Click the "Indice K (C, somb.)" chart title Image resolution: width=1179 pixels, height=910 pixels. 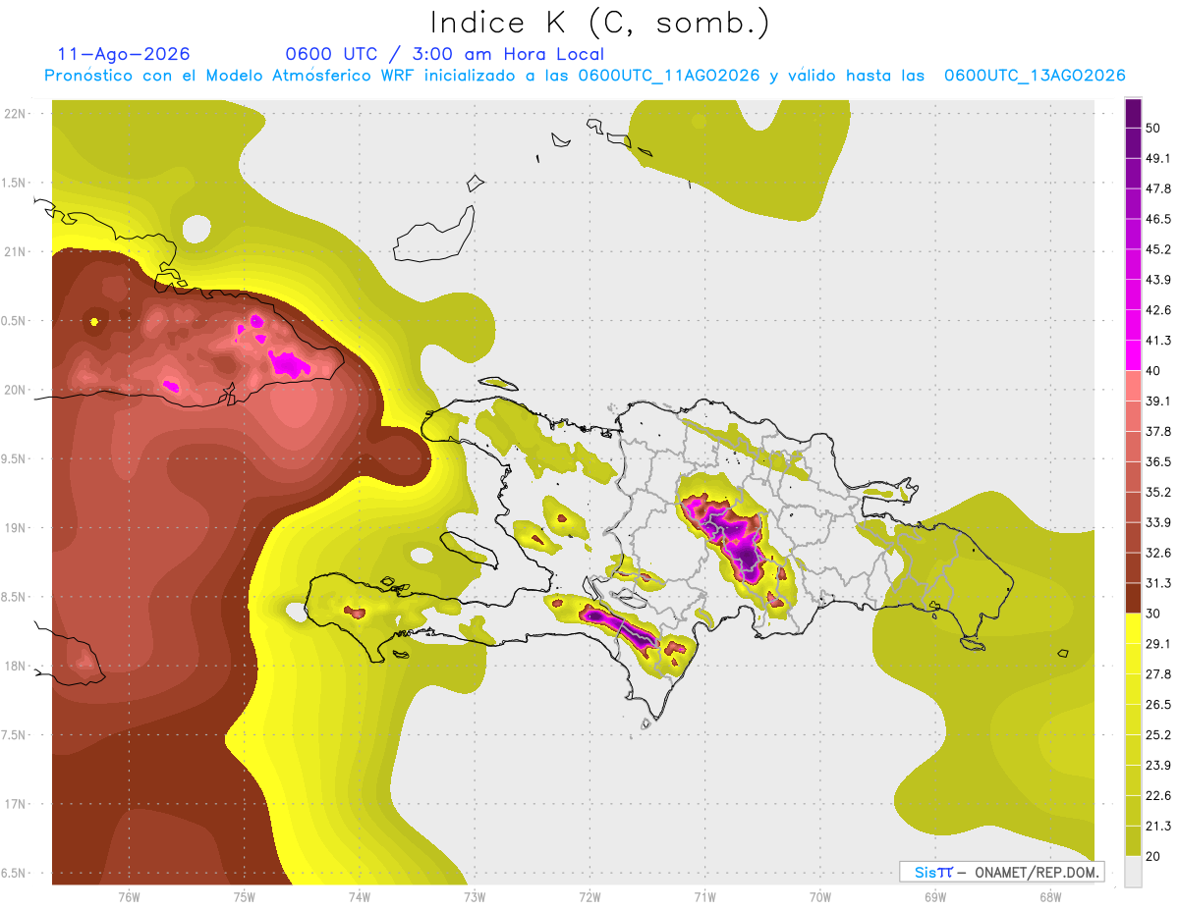598,24
